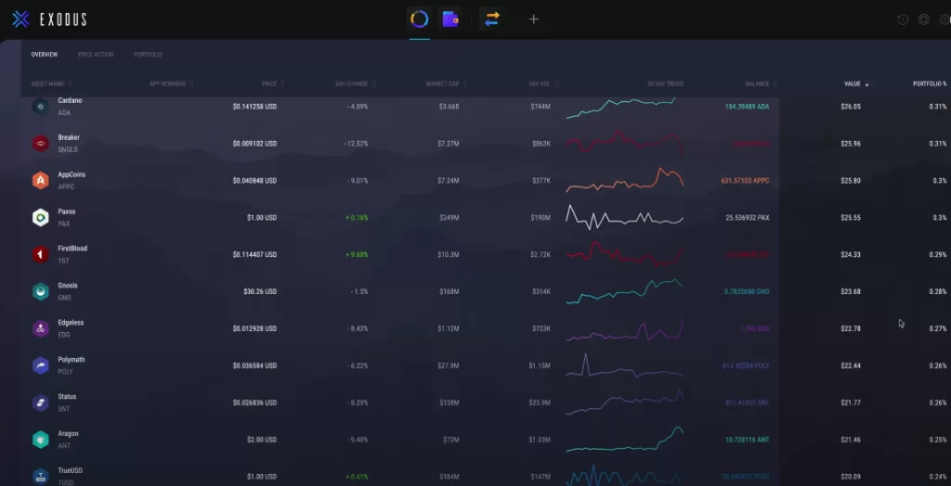The height and width of the screenshot is (486, 951).
Task: Select the Paxos asset name
Action: click(67, 211)
